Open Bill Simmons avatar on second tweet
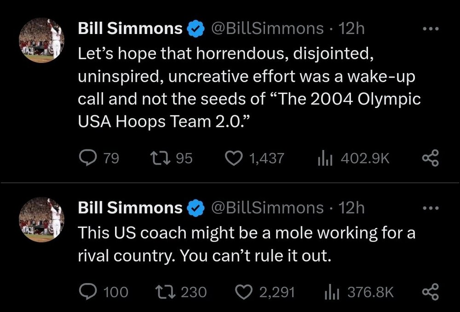 (x=42, y=220)
